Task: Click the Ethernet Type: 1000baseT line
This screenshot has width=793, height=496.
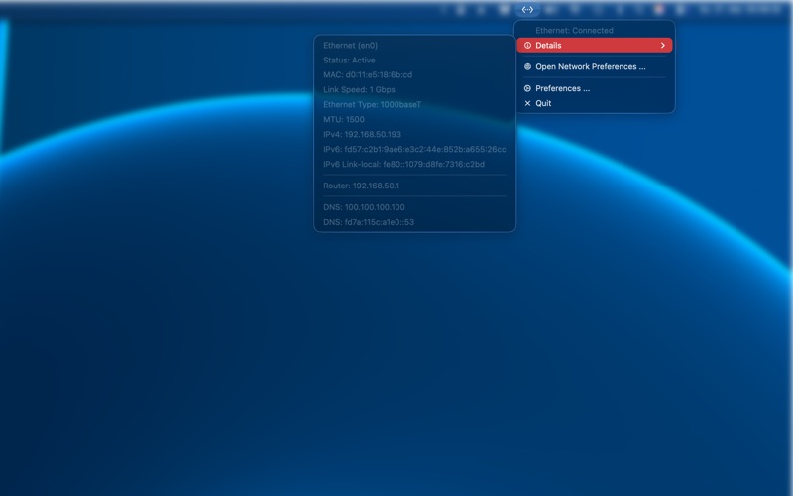Action: [372, 104]
